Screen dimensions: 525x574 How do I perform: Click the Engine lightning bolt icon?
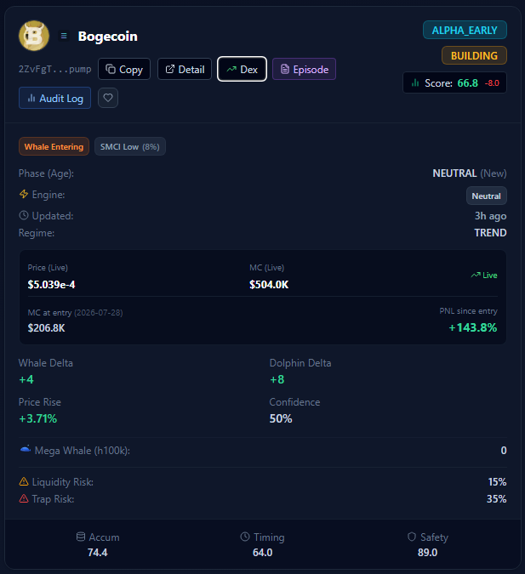(24, 194)
